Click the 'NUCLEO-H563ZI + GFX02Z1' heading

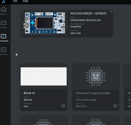click(88, 13)
